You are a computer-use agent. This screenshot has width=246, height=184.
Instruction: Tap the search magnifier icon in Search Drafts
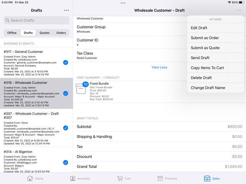[x=7, y=20]
